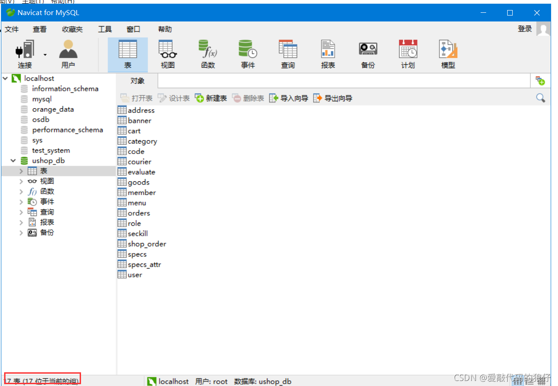The height and width of the screenshot is (386, 558).
Task: Open the Schedule (计划) toolbar icon
Action: (408, 54)
